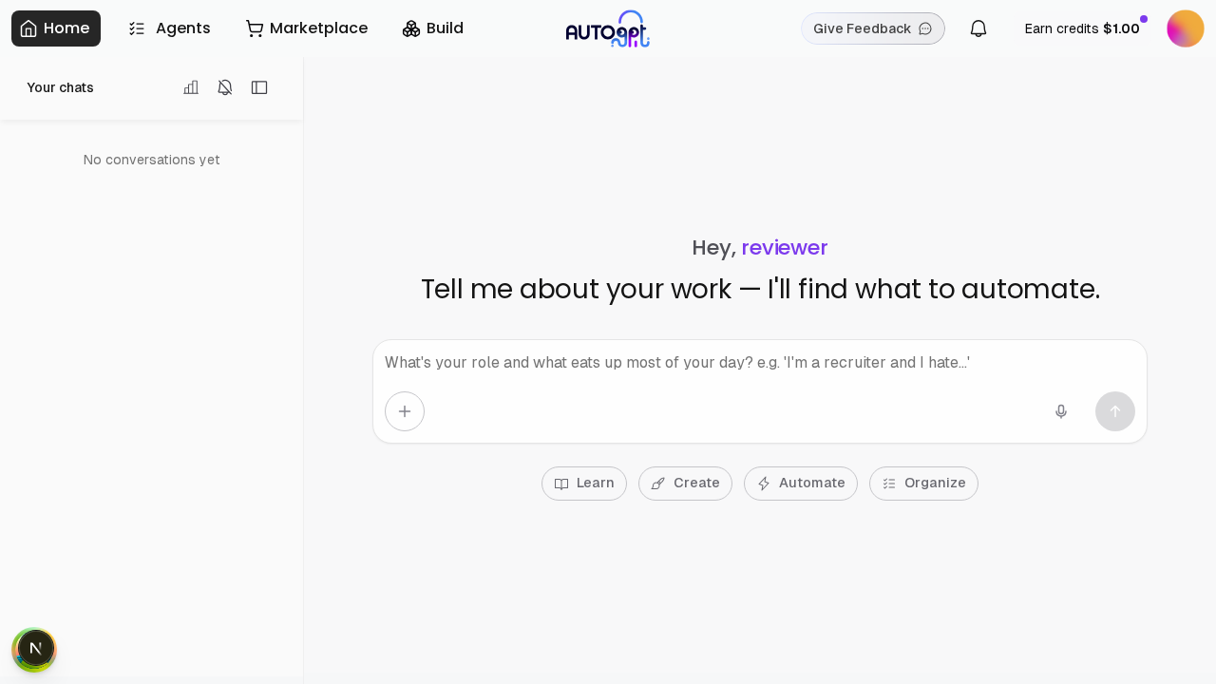The width and height of the screenshot is (1216, 684).
Task: Select the Learn suggestion chip
Action: [x=584, y=484]
